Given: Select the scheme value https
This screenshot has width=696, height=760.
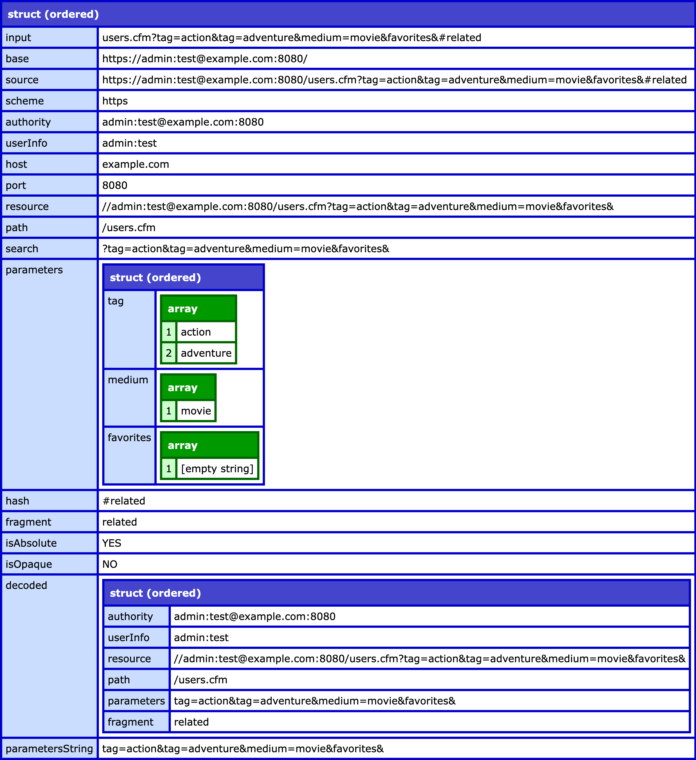Looking at the screenshot, I should click(x=115, y=101).
